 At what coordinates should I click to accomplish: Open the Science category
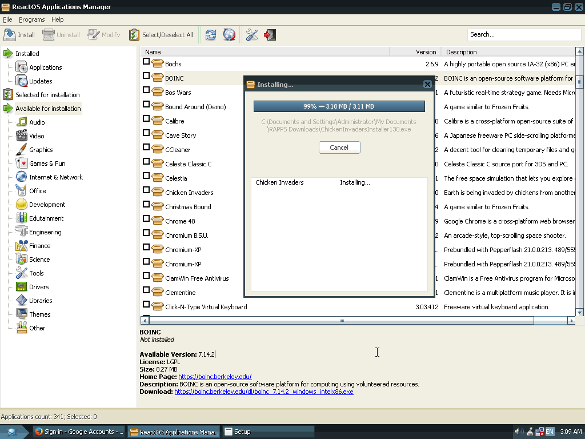(x=39, y=260)
